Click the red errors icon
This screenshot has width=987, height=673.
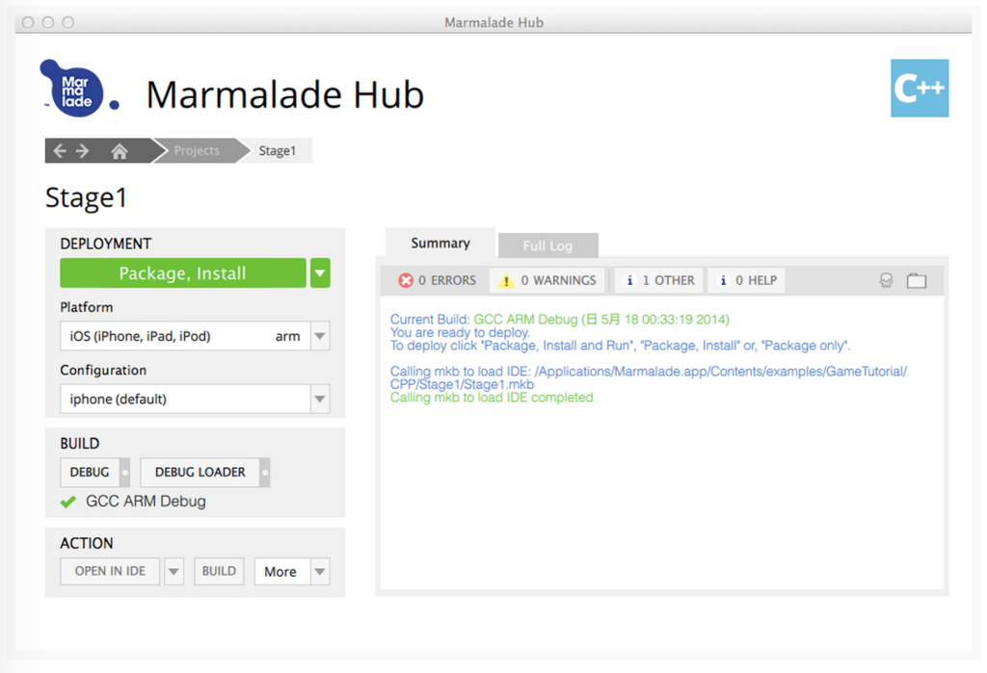pos(406,280)
